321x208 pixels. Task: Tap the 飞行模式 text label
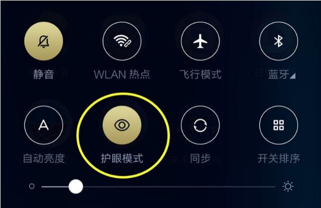click(x=200, y=74)
